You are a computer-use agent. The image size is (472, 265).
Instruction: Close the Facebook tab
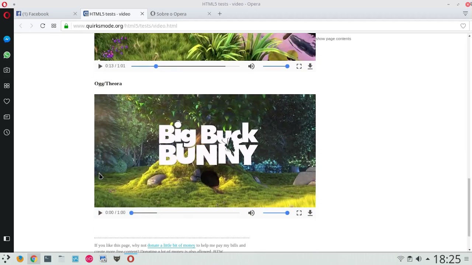pyautogui.click(x=75, y=14)
